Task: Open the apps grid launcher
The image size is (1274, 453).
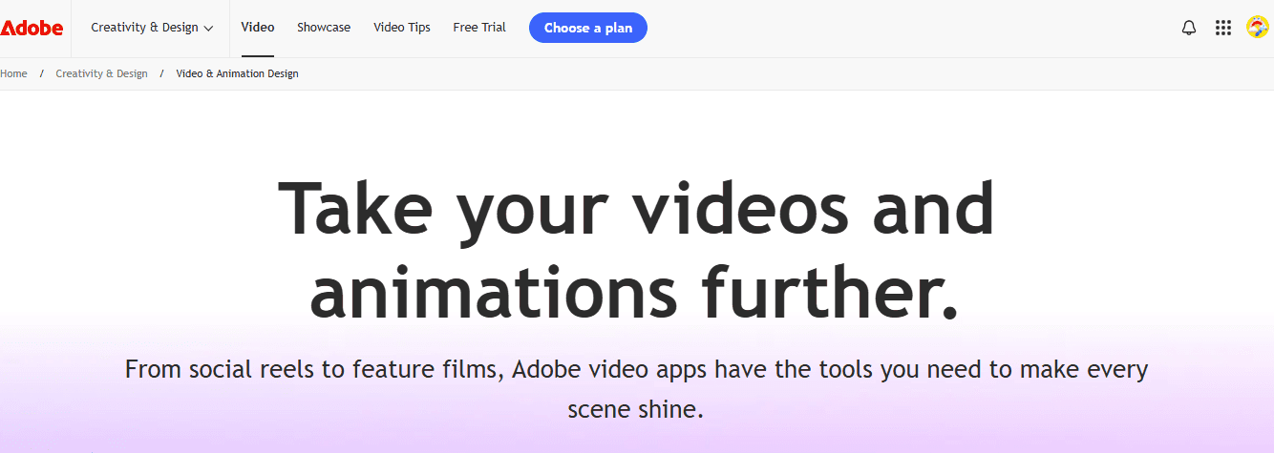Action: pos(1223,28)
